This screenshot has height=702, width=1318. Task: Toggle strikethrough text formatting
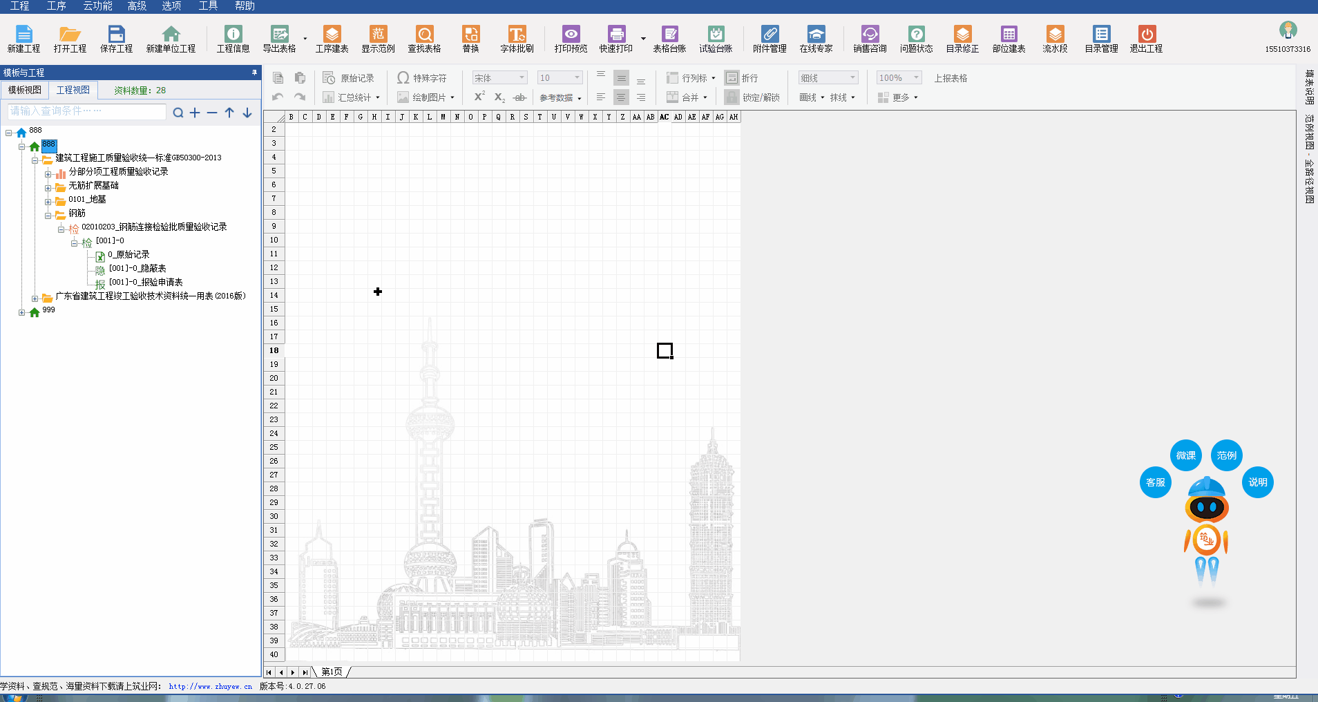[519, 97]
